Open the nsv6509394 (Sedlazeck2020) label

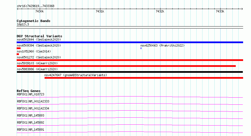click(x=39, y=45)
